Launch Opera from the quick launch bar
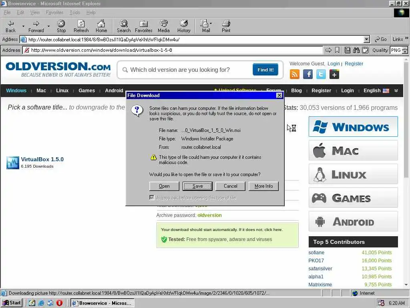410x308 pixels. pos(60,303)
